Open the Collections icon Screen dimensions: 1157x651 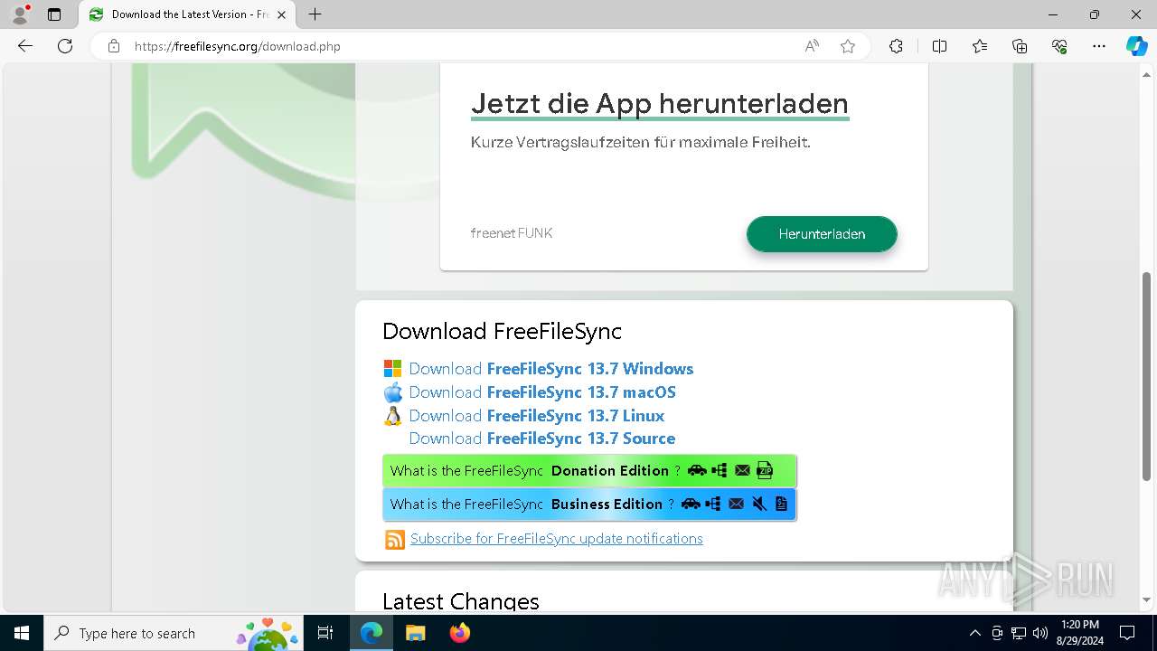click(1020, 46)
